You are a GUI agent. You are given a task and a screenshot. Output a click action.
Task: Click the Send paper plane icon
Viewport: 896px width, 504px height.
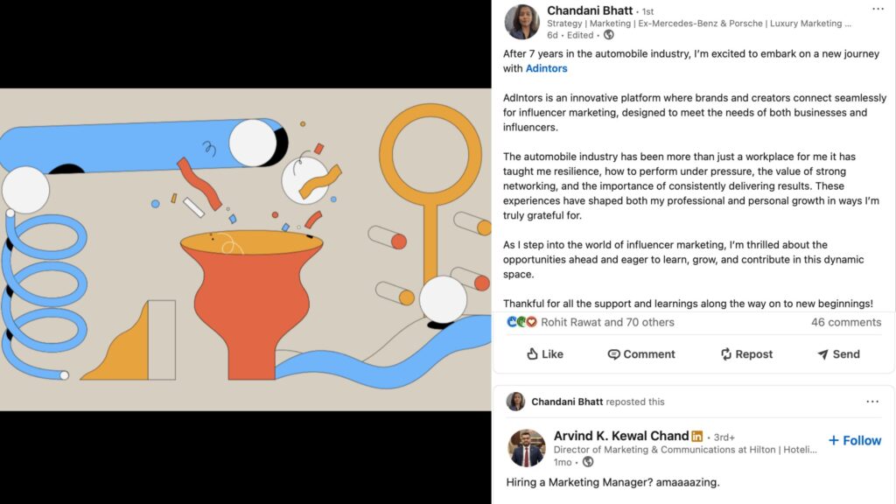[x=822, y=354]
